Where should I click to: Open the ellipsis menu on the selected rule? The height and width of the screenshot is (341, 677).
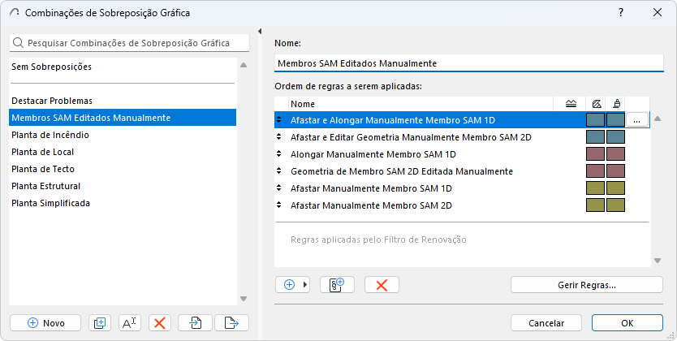(x=637, y=120)
